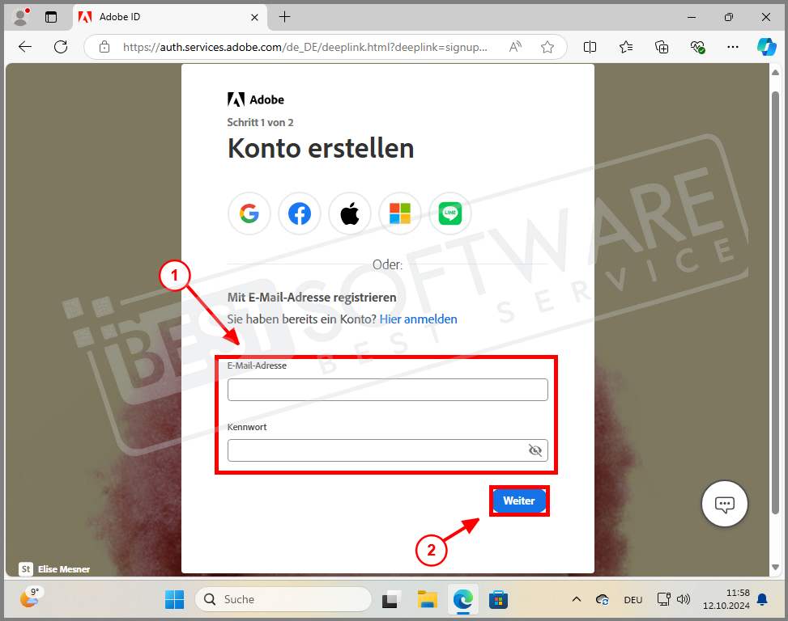Go back with the browser back arrow

tap(25, 47)
